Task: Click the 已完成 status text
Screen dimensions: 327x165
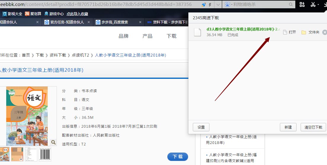Action: click(x=233, y=35)
